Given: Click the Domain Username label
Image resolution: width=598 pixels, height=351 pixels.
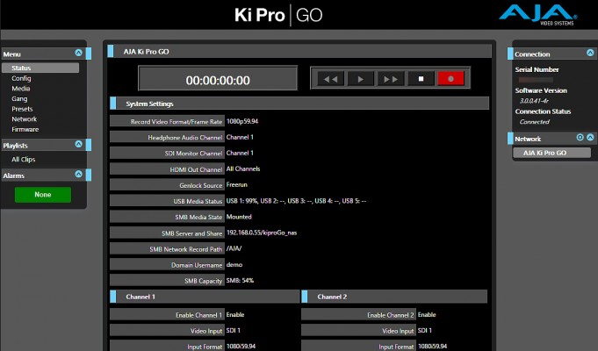Looking at the screenshot, I should pos(168,265).
